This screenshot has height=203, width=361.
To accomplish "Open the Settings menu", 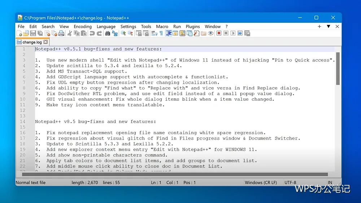I will (128, 26).
